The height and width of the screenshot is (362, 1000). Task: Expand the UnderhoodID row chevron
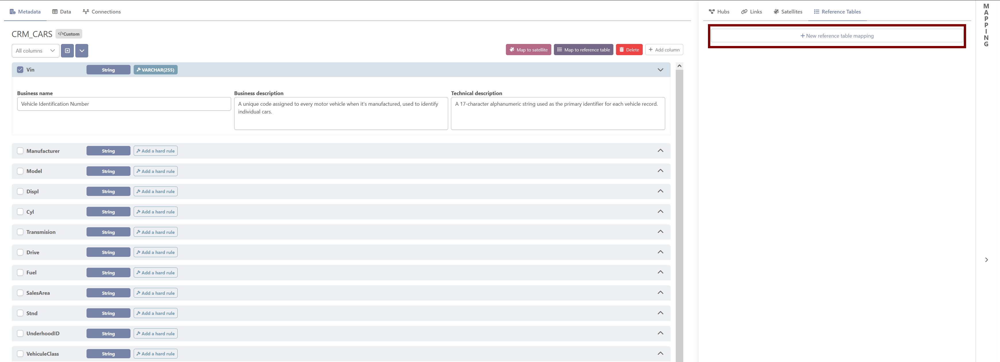pyautogui.click(x=660, y=333)
